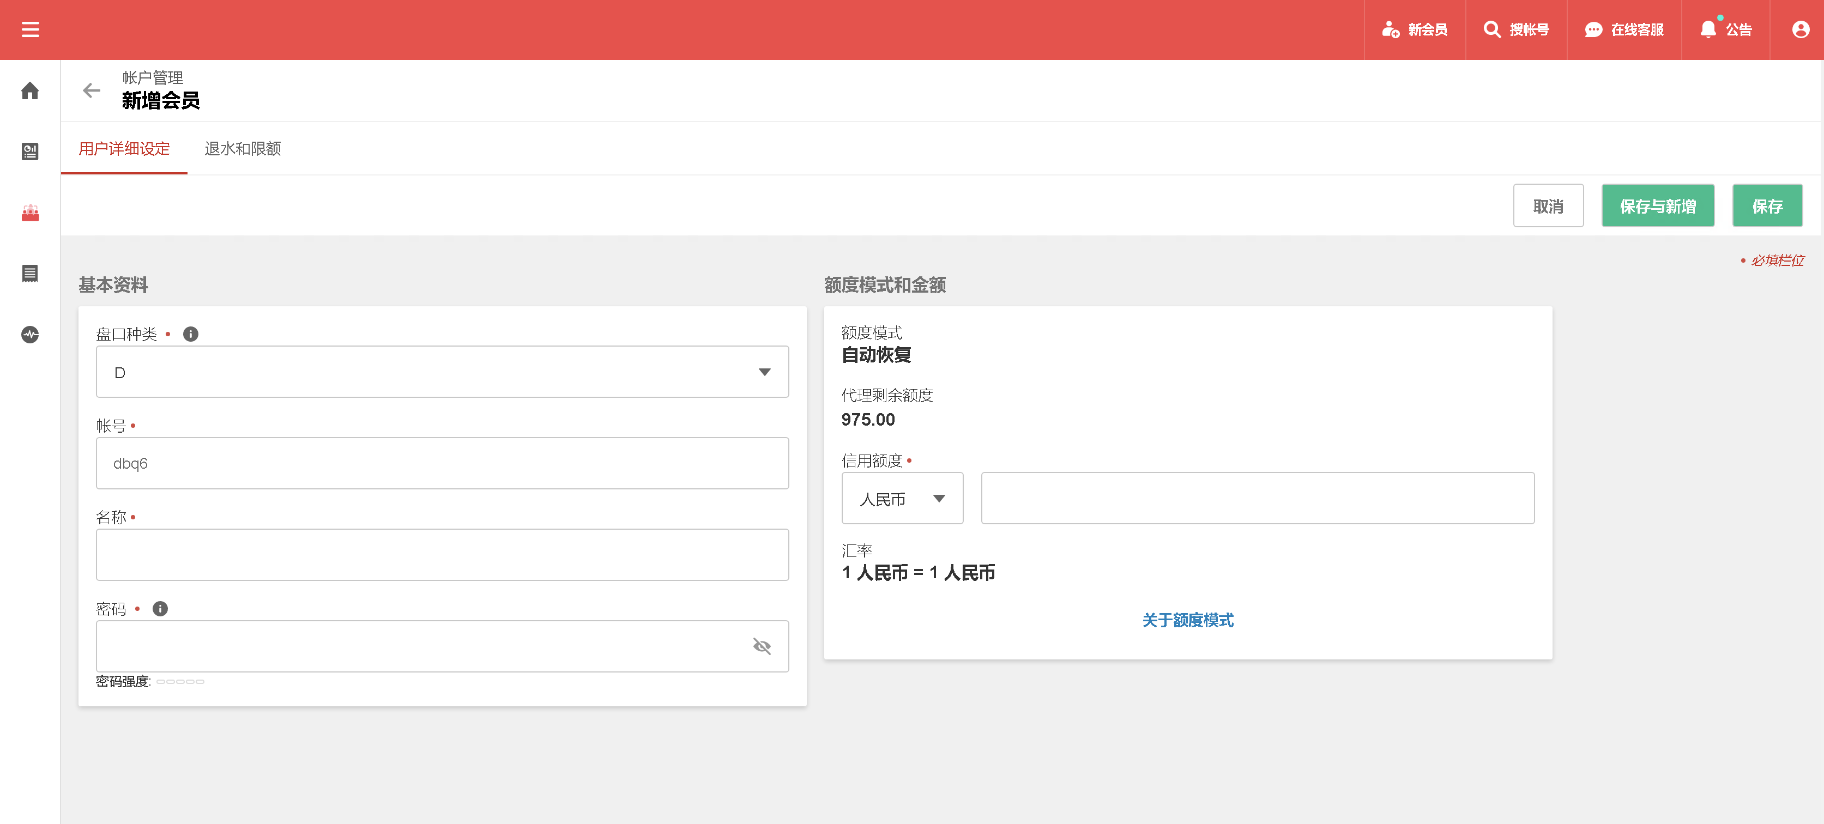The width and height of the screenshot is (1824, 824).
Task: Go home using the sidebar house icon
Action: pyautogui.click(x=30, y=90)
